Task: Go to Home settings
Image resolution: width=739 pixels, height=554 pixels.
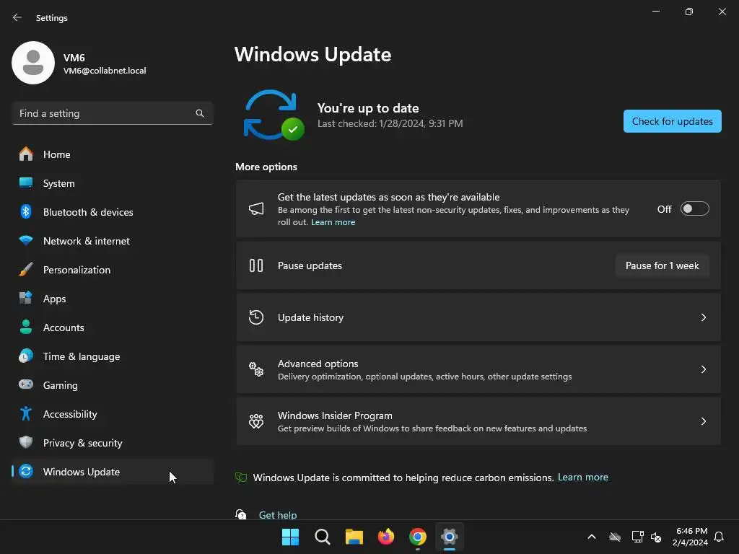Action: click(113, 154)
